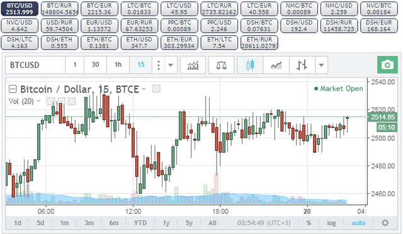Set the range to All
The image size is (403, 234).
tap(212, 223)
